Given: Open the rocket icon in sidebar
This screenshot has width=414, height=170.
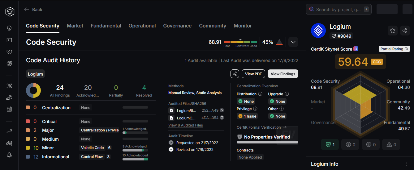Looking at the screenshot, I should [9, 155].
